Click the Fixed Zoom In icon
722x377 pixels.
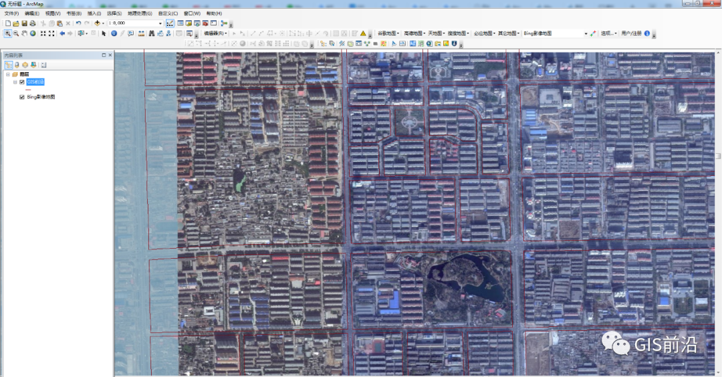(43, 33)
